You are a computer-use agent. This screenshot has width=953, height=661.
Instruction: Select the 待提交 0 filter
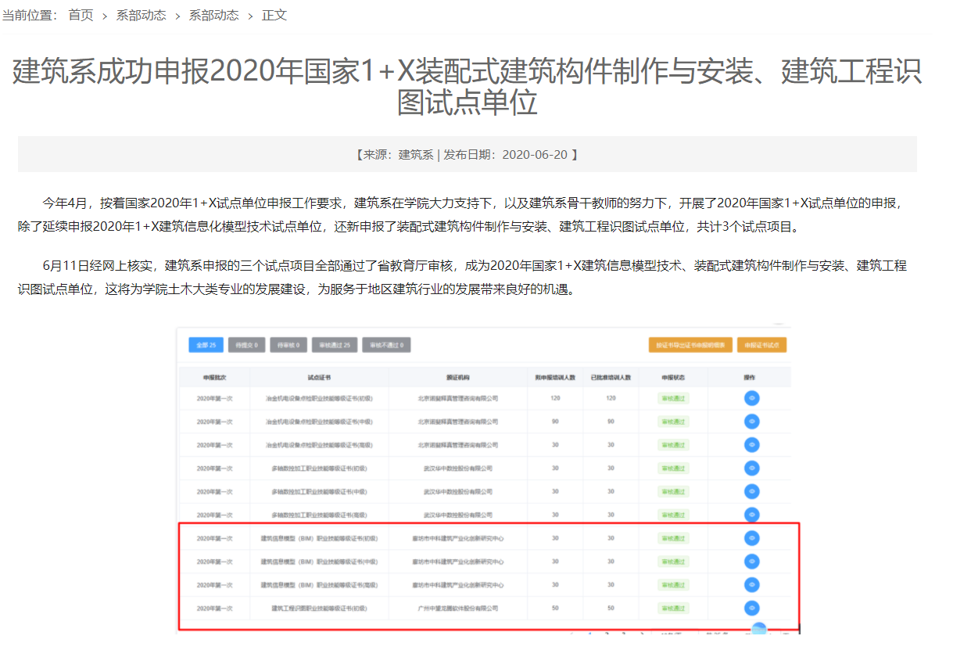pos(246,344)
